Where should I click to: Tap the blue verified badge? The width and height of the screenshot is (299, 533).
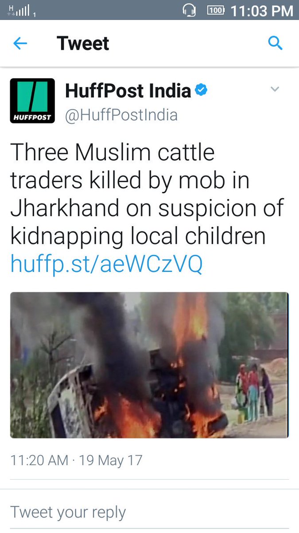(x=201, y=91)
